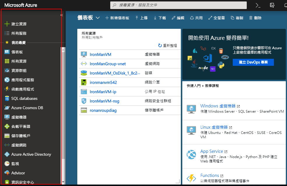Click 新增儀表板 in the toolbar
This screenshot has width=287, height=186.
tap(117, 18)
